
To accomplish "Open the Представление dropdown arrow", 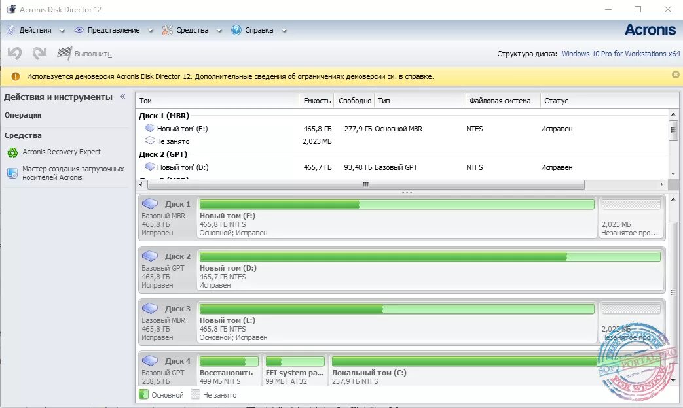I will click(150, 31).
